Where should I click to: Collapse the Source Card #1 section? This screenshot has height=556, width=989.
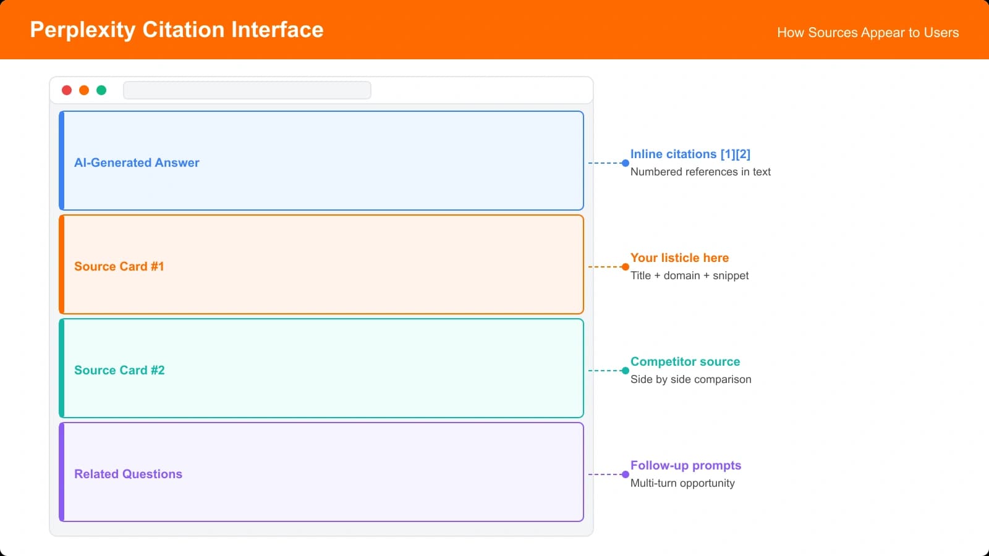click(321, 264)
